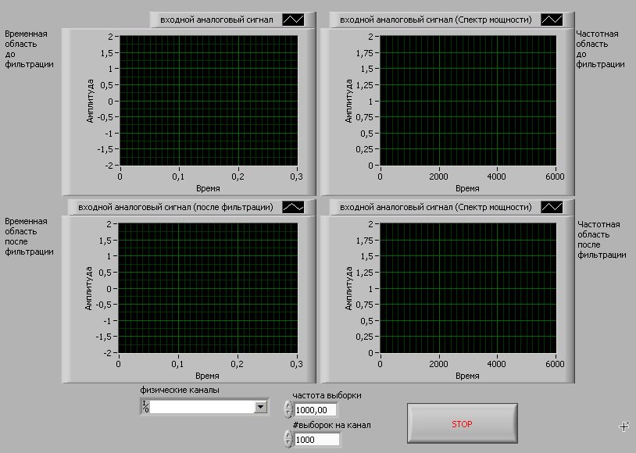The image size is (636, 453).
Task: Select the 'Частотная область до фильтрации' caption
Action: tap(600, 48)
